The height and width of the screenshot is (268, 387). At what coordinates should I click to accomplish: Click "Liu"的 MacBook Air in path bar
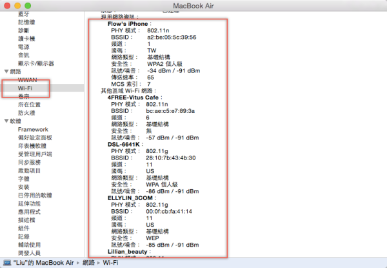click(x=43, y=263)
